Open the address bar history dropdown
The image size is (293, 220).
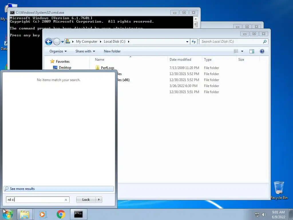click(187, 42)
